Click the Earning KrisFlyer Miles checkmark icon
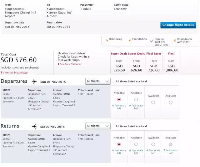The height and width of the screenshot is (167, 200). pos(152,40)
